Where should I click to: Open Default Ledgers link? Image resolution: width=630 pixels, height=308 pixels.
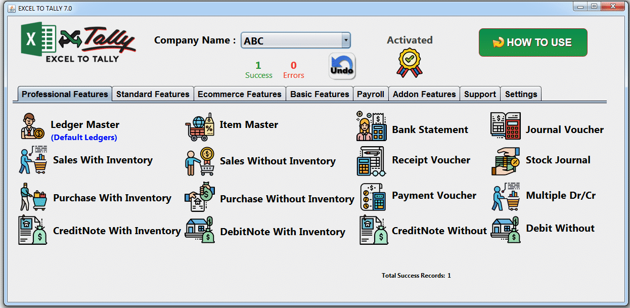[x=84, y=137]
